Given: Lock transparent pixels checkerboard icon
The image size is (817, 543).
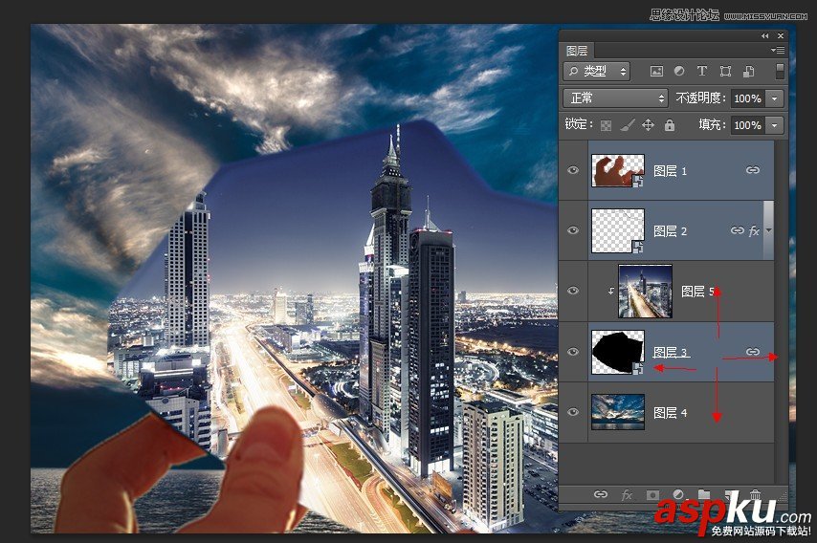Looking at the screenshot, I should pos(606,125).
